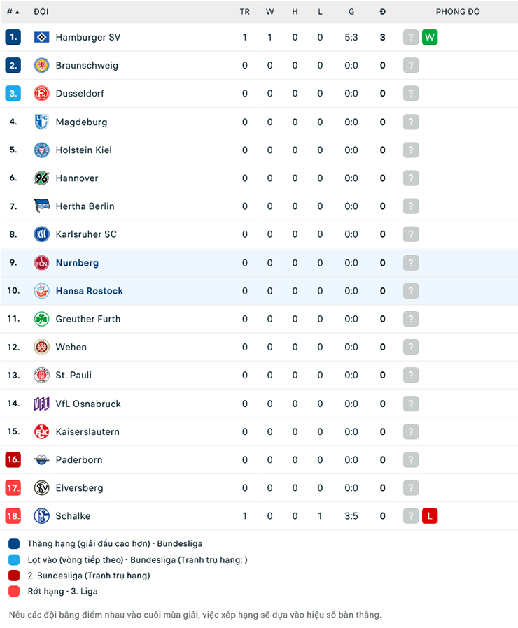Image resolution: width=518 pixels, height=628 pixels.
Task: Click the Paderborn club crest
Action: 41,459
